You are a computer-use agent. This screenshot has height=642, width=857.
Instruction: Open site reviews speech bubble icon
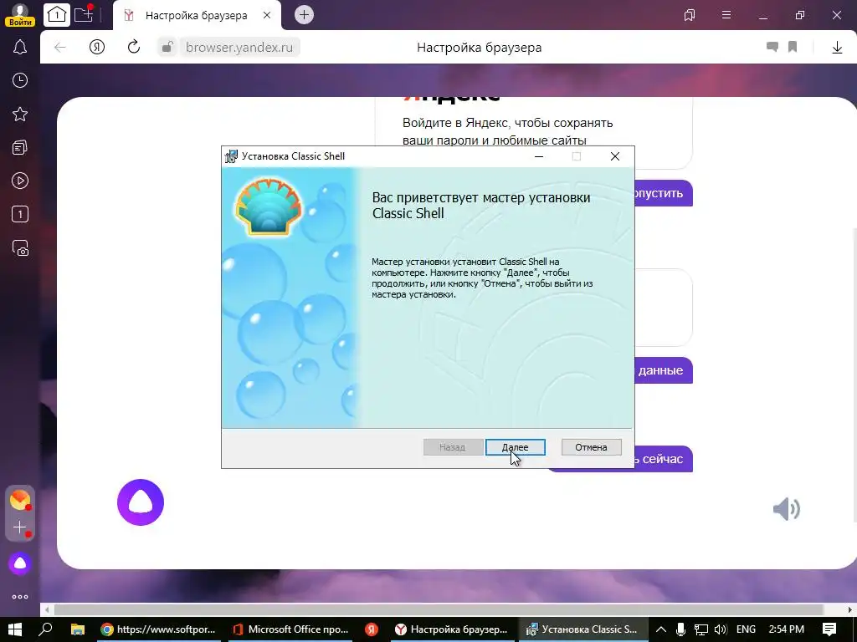[772, 47]
